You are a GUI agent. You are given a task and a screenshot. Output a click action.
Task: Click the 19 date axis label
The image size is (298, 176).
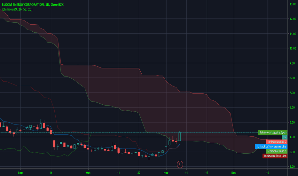207,173
